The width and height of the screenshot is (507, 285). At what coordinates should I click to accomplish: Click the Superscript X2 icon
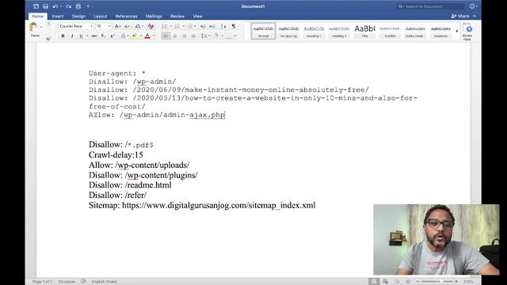[112, 36]
